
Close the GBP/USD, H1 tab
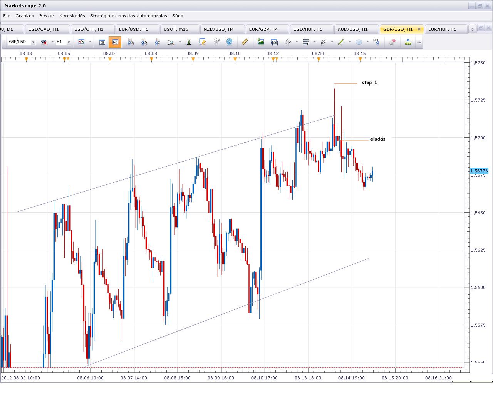coord(419,29)
